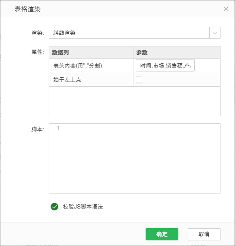Click the green check icon for JS validation

tap(54, 207)
